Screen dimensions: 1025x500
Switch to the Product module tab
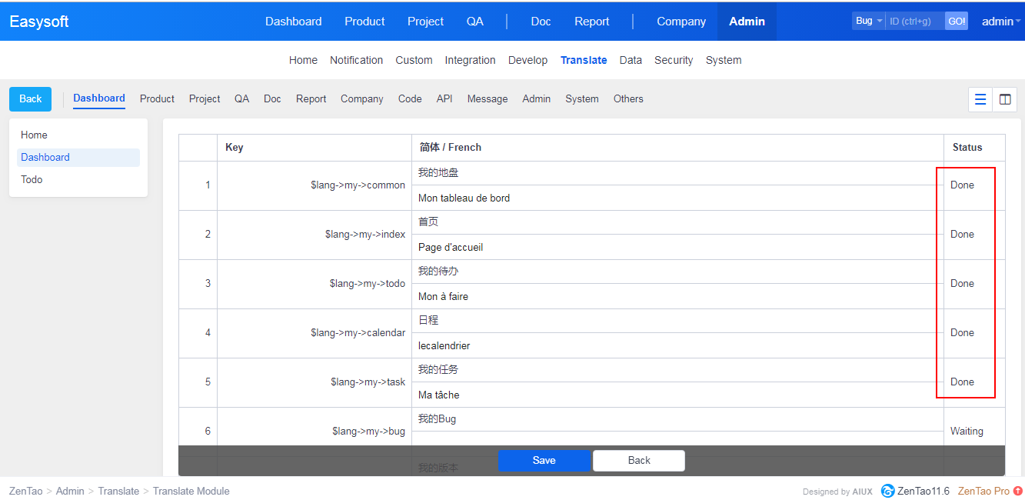coord(157,99)
